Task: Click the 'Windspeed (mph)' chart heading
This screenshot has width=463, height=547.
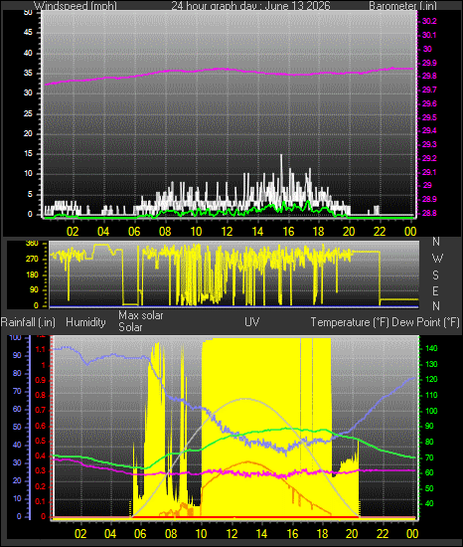Action: [76, 6]
